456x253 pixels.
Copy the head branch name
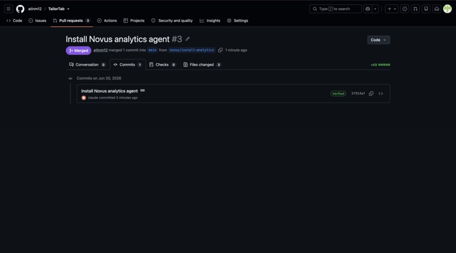[221, 50]
